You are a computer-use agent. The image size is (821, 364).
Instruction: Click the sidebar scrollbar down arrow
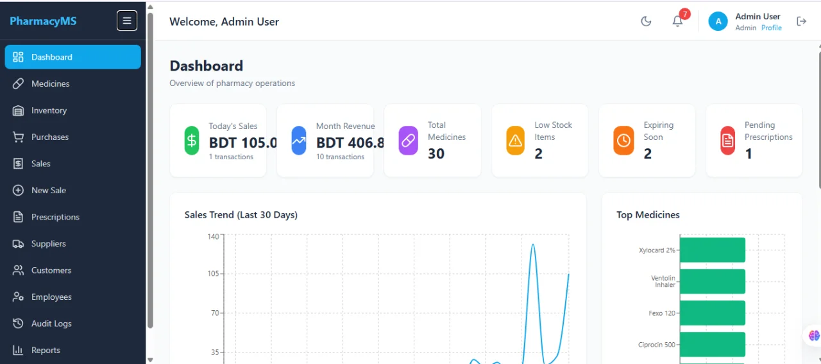coord(150,360)
